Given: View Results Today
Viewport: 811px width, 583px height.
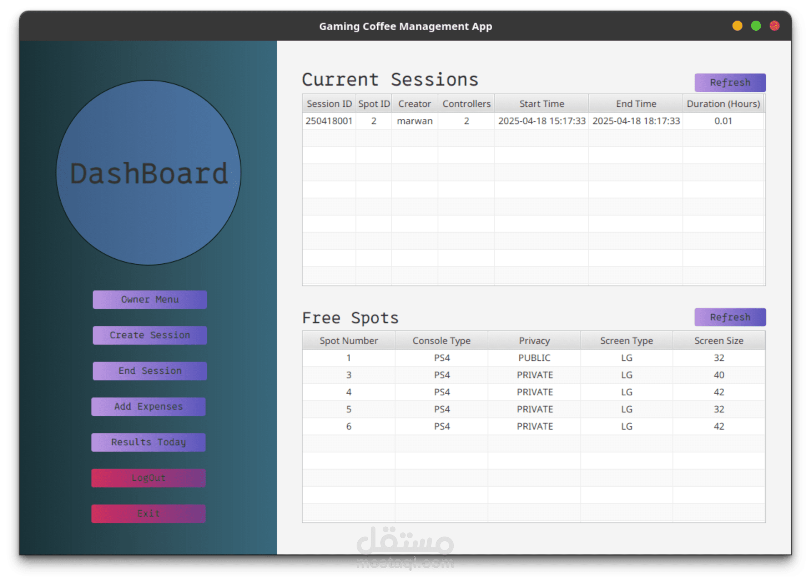Looking at the screenshot, I should [x=148, y=442].
